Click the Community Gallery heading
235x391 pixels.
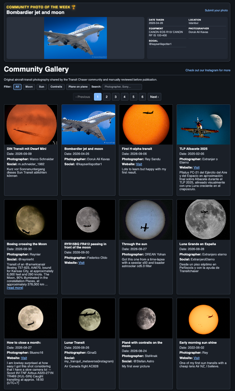pyautogui.click(x=36, y=69)
